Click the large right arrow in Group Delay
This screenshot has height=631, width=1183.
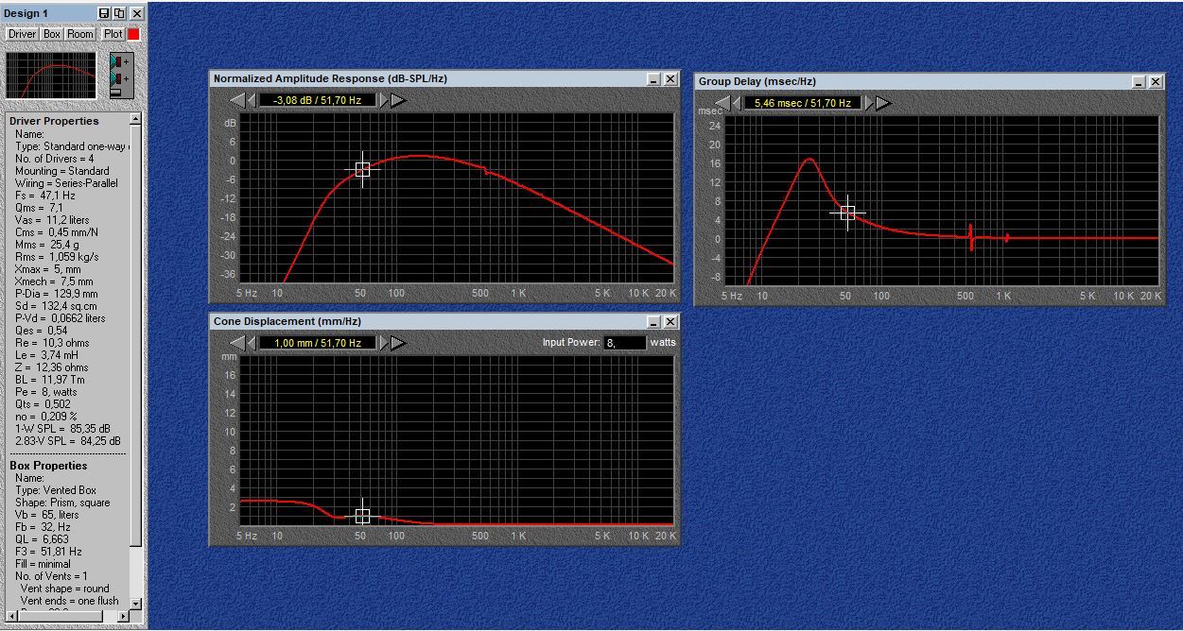[883, 103]
